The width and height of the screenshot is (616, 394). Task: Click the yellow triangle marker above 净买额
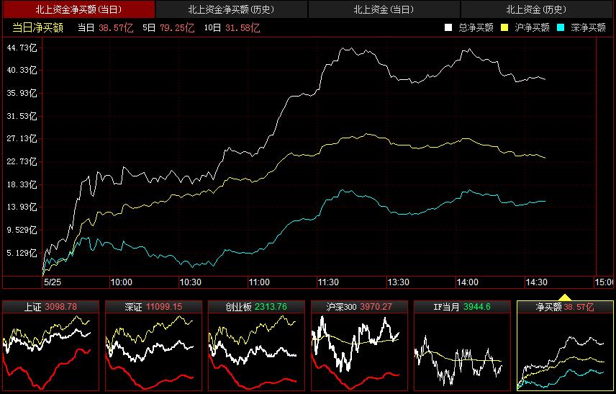click(x=565, y=297)
